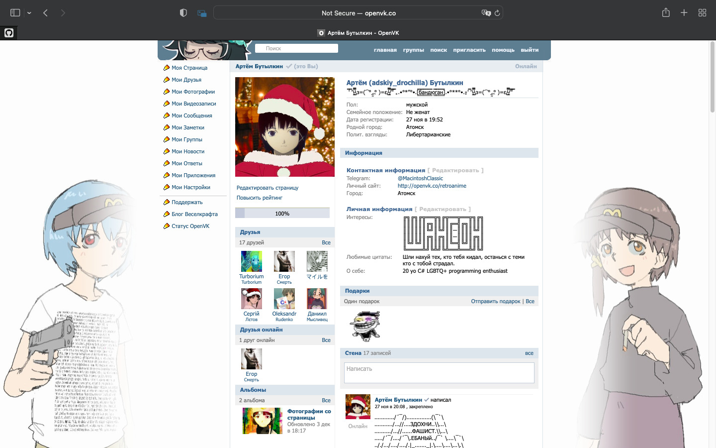Show all friends via Все link

pyautogui.click(x=326, y=242)
